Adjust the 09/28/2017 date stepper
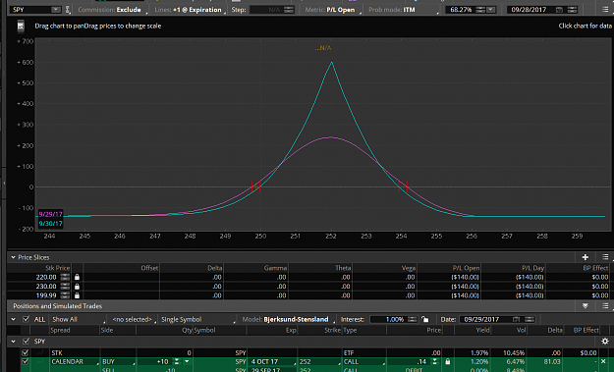Viewport: 614px width, 372px height. pyautogui.click(x=572, y=10)
